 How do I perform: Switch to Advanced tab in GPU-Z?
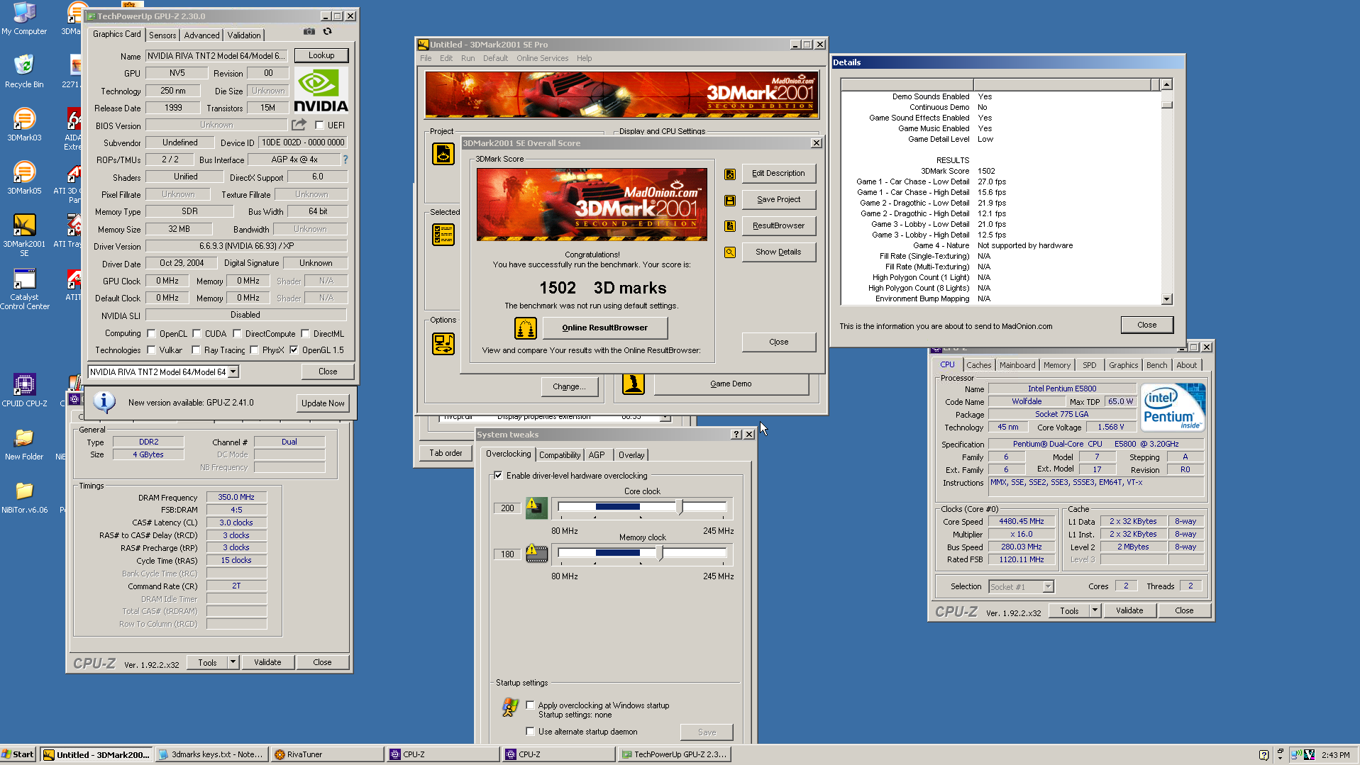[x=201, y=35]
